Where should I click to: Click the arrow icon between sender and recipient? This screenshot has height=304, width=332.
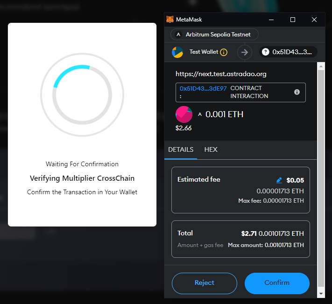(245, 52)
